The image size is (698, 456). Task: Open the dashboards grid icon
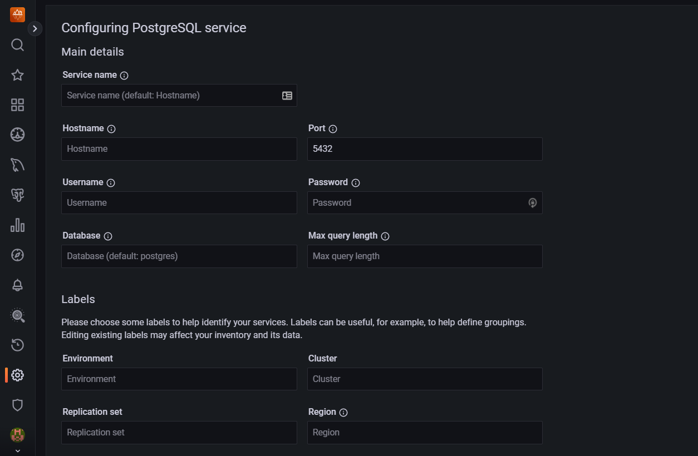pyautogui.click(x=17, y=105)
